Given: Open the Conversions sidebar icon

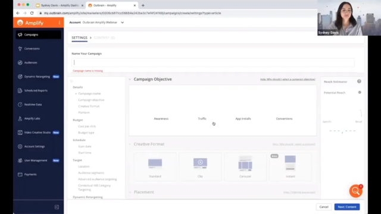Looking at the screenshot, I should [x=20, y=49].
